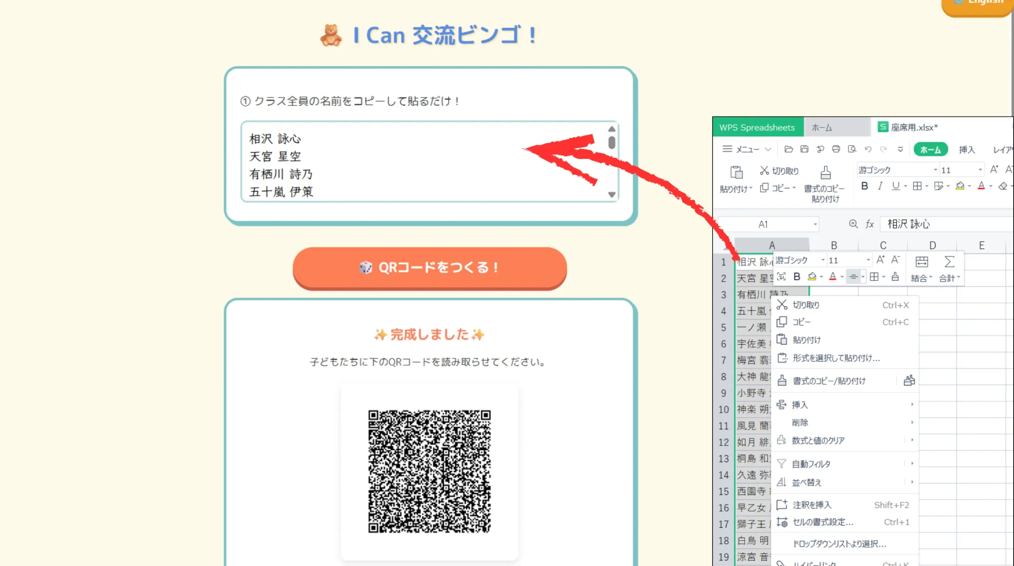
Task: Click ribbon increase font size A+ icon
Action: click(994, 170)
